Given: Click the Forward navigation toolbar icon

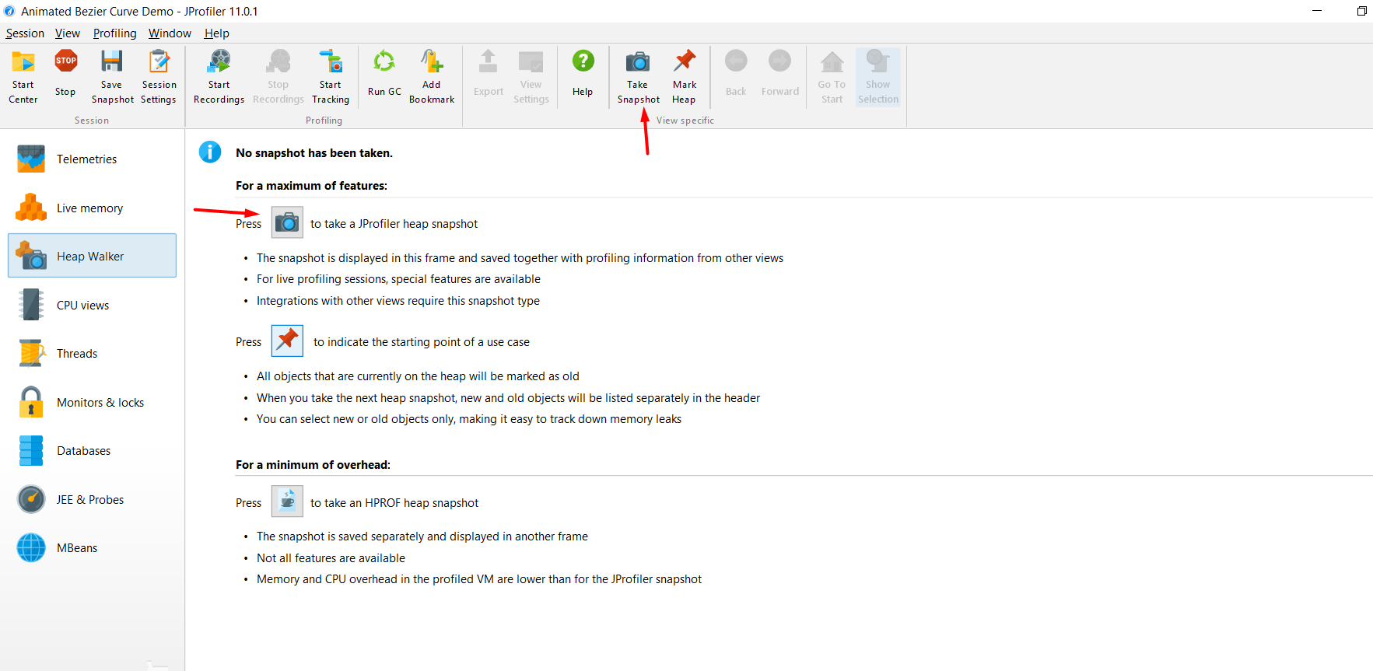Looking at the screenshot, I should tap(779, 61).
